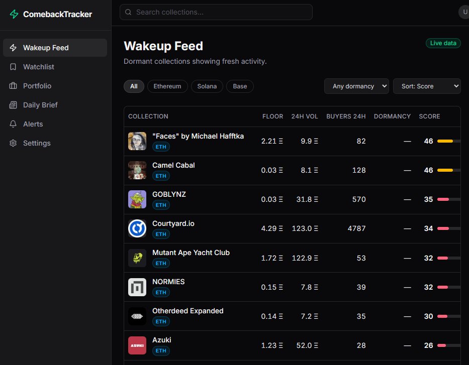Click the red Azuki logo
The width and height of the screenshot is (469, 365).
point(137,345)
